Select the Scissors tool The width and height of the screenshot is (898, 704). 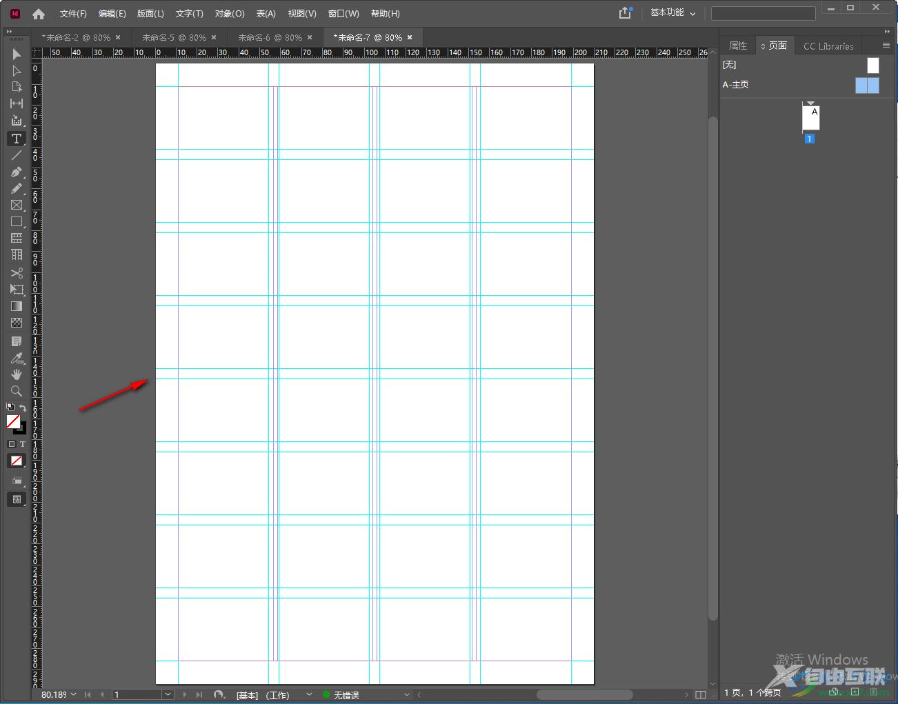pos(17,273)
